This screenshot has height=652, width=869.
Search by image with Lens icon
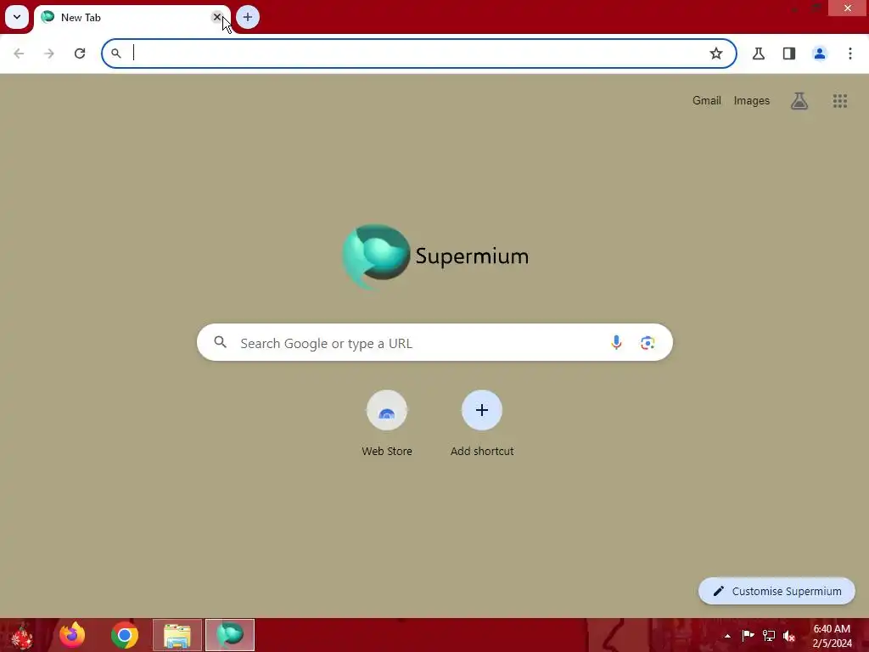(x=648, y=343)
